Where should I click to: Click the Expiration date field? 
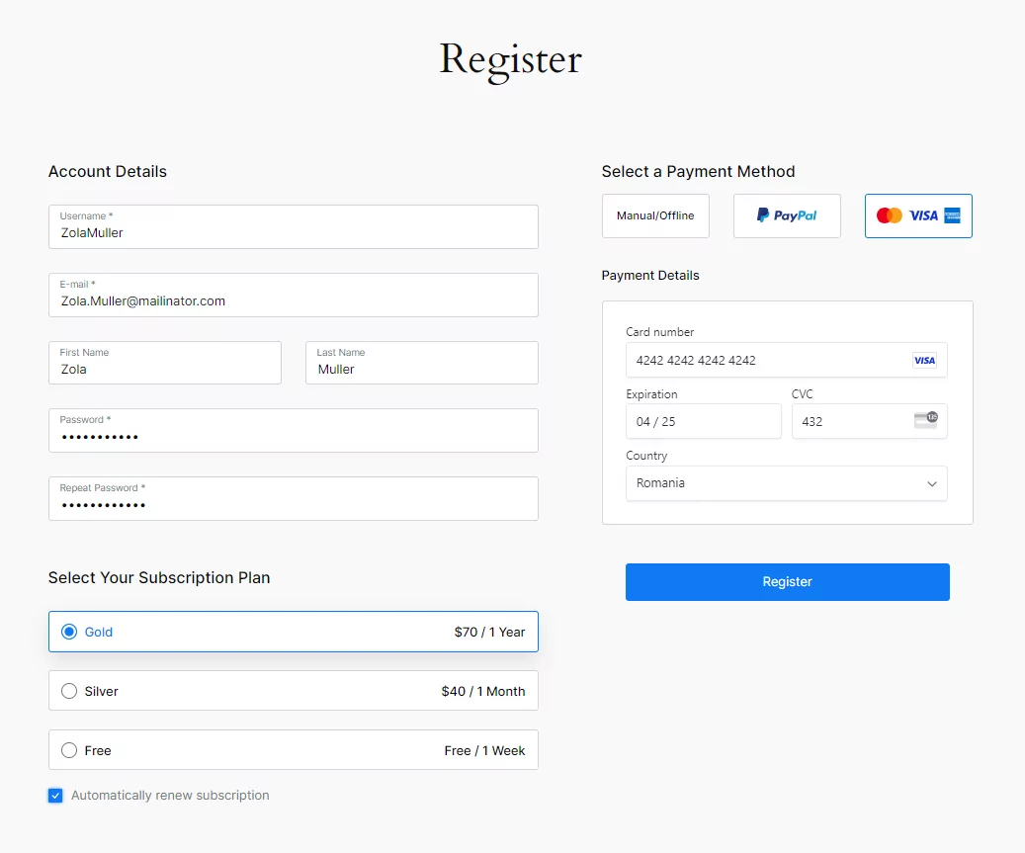pos(704,421)
